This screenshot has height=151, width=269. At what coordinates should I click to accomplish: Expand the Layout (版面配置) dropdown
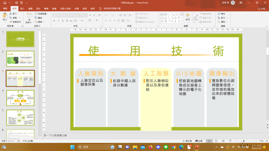[x=42, y=14]
